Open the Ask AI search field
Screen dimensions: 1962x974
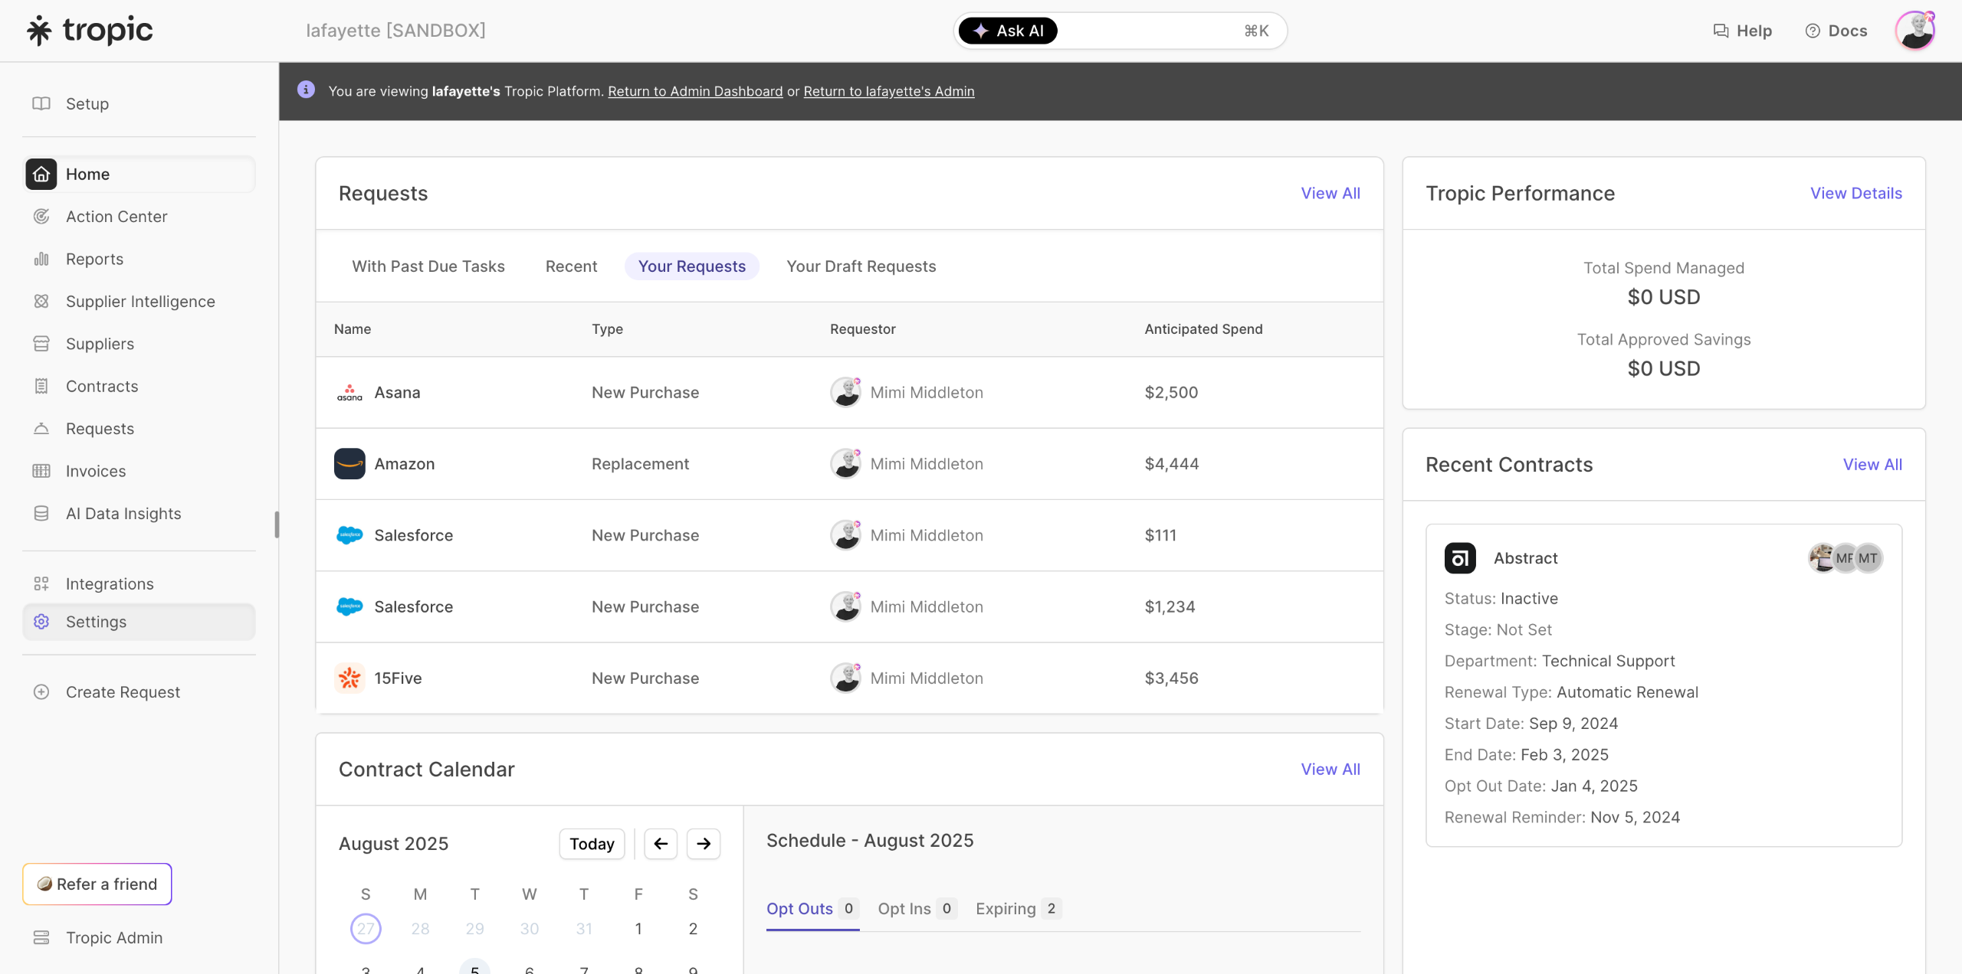click(1120, 31)
